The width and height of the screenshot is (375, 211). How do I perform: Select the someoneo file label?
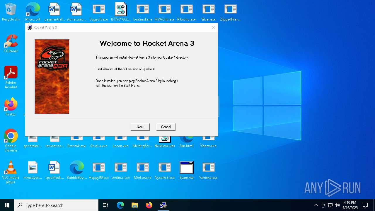tap(54, 146)
